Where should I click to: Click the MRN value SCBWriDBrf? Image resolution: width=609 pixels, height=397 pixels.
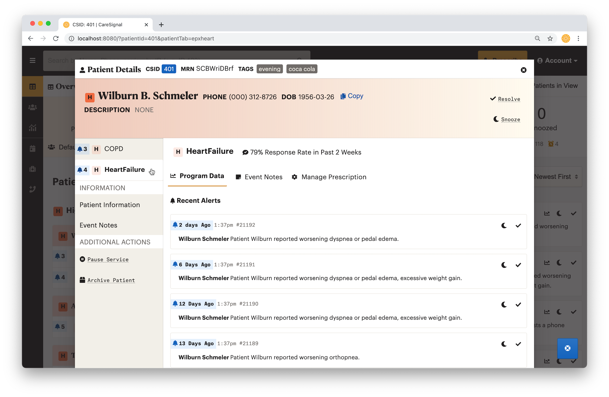(215, 69)
